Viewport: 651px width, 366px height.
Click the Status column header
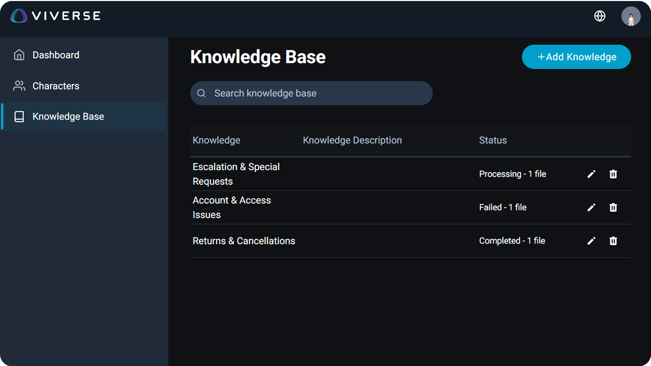493,140
